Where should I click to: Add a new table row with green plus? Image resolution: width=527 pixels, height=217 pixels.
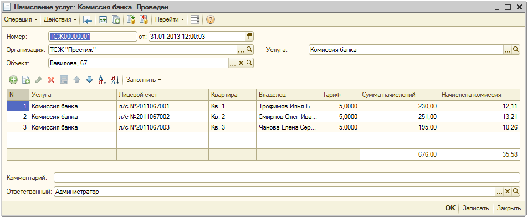[13, 80]
